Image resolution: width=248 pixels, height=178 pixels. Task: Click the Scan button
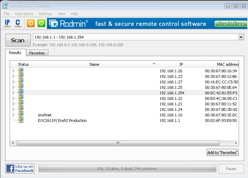pos(18,40)
